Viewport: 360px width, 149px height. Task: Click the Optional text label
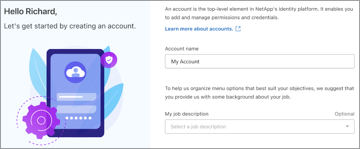pos(344,114)
